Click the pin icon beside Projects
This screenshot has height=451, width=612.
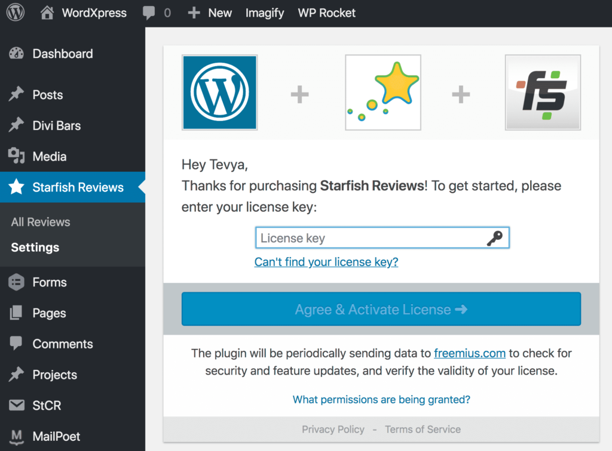(16, 374)
